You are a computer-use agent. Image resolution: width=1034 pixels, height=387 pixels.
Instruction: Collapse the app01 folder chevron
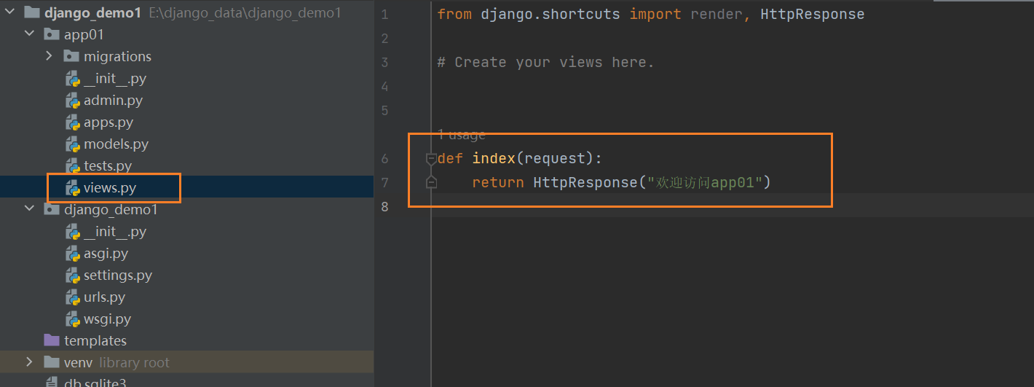29,34
